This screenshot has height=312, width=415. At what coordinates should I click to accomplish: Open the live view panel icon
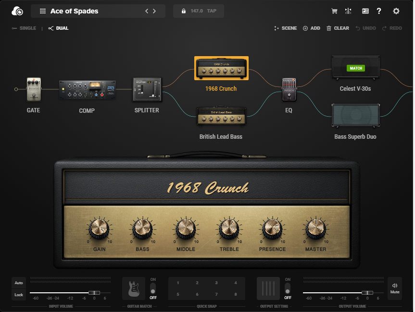365,11
